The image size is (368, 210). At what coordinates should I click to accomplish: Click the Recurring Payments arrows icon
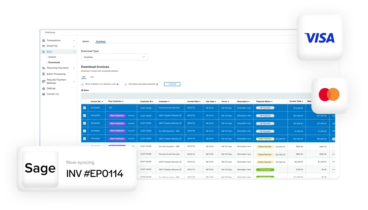44,68
